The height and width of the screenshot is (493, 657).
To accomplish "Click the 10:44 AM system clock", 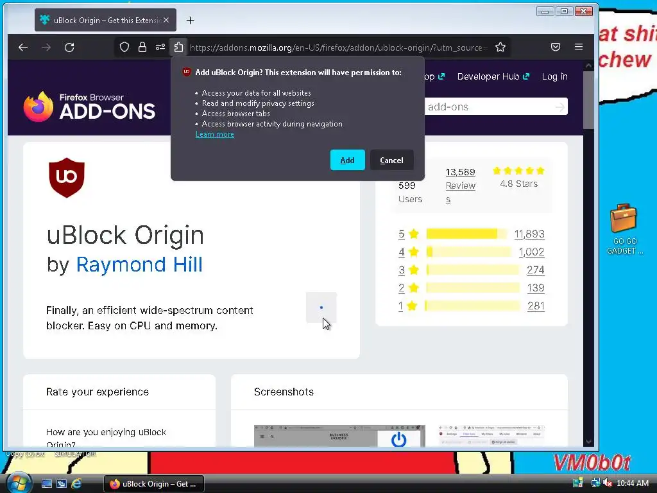I will [632, 483].
